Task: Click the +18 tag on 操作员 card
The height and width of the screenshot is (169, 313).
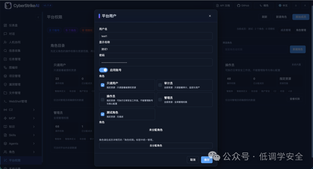Action: 290,91
